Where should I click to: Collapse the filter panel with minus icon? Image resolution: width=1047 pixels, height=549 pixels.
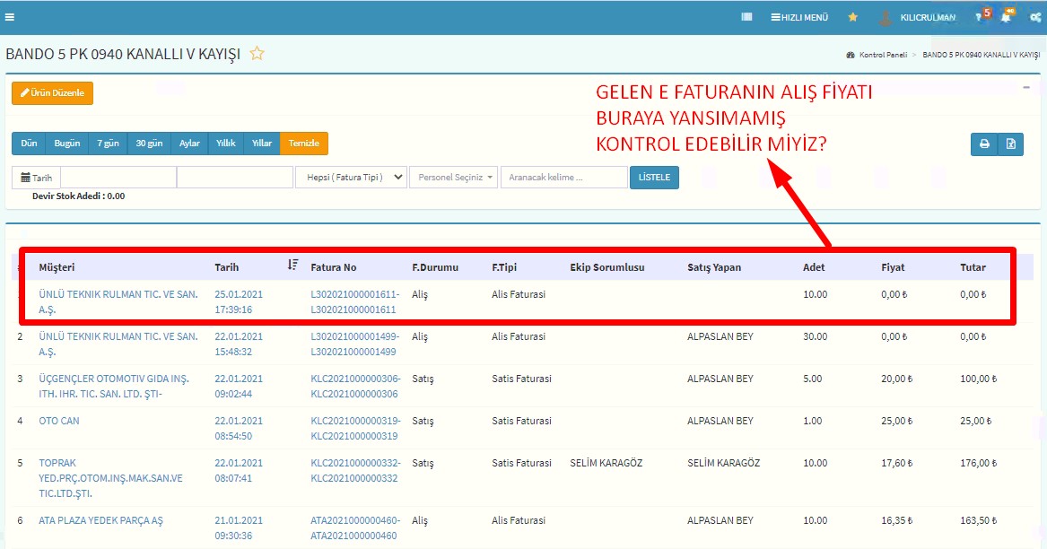[1026, 87]
